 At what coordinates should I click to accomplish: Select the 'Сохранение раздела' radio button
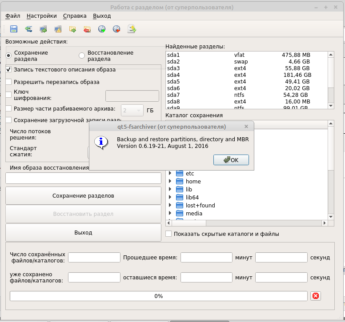[8, 56]
